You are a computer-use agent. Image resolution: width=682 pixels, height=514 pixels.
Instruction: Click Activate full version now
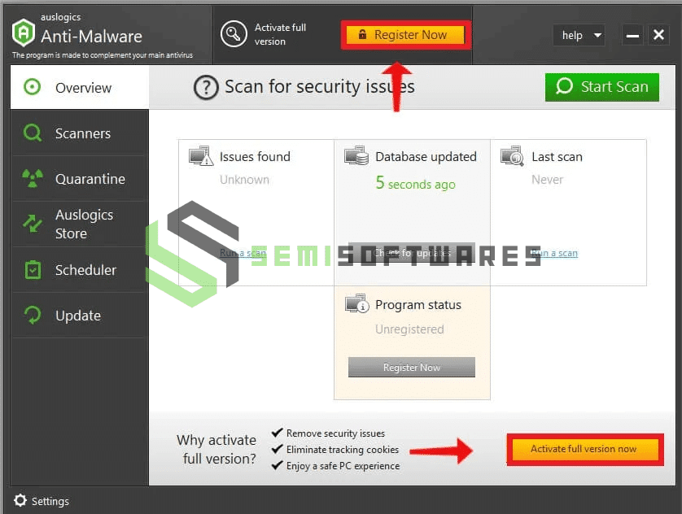pyautogui.click(x=584, y=449)
